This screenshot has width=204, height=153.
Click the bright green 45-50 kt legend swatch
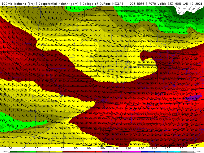click(x=33, y=152)
